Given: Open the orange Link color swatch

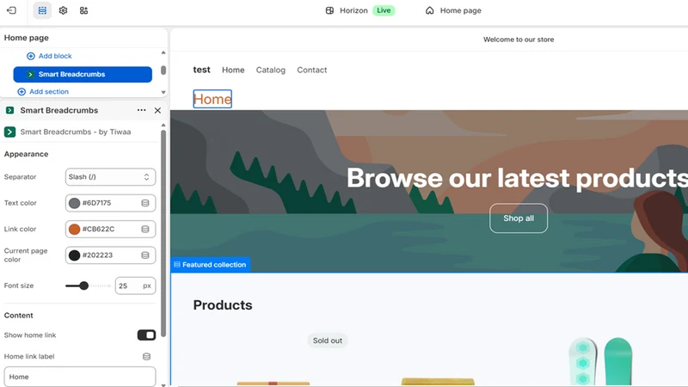Looking at the screenshot, I should [x=75, y=229].
